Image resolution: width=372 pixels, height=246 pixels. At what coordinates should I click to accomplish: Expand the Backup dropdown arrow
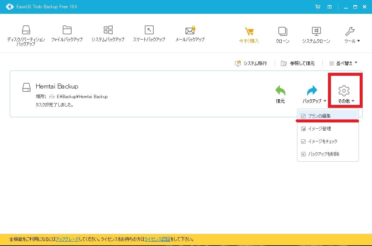325,101
